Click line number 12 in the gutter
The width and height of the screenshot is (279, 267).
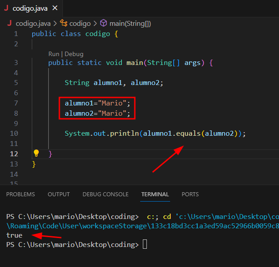(14, 154)
